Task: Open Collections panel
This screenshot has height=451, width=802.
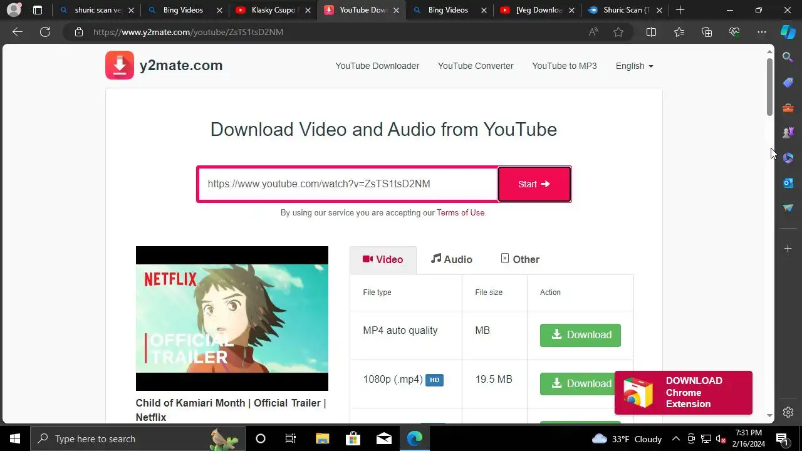Action: 707,32
